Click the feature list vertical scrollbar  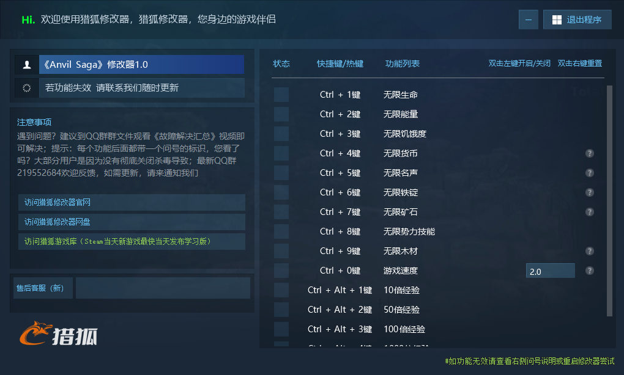coord(609,200)
